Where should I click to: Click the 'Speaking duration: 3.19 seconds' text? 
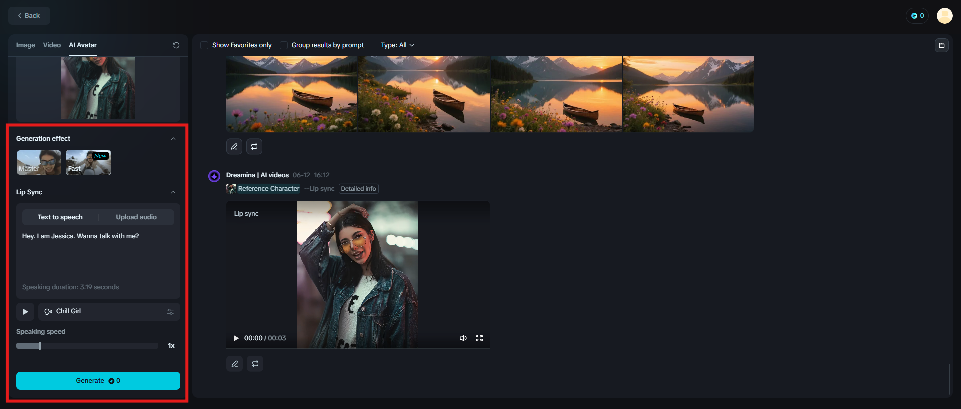(x=70, y=287)
